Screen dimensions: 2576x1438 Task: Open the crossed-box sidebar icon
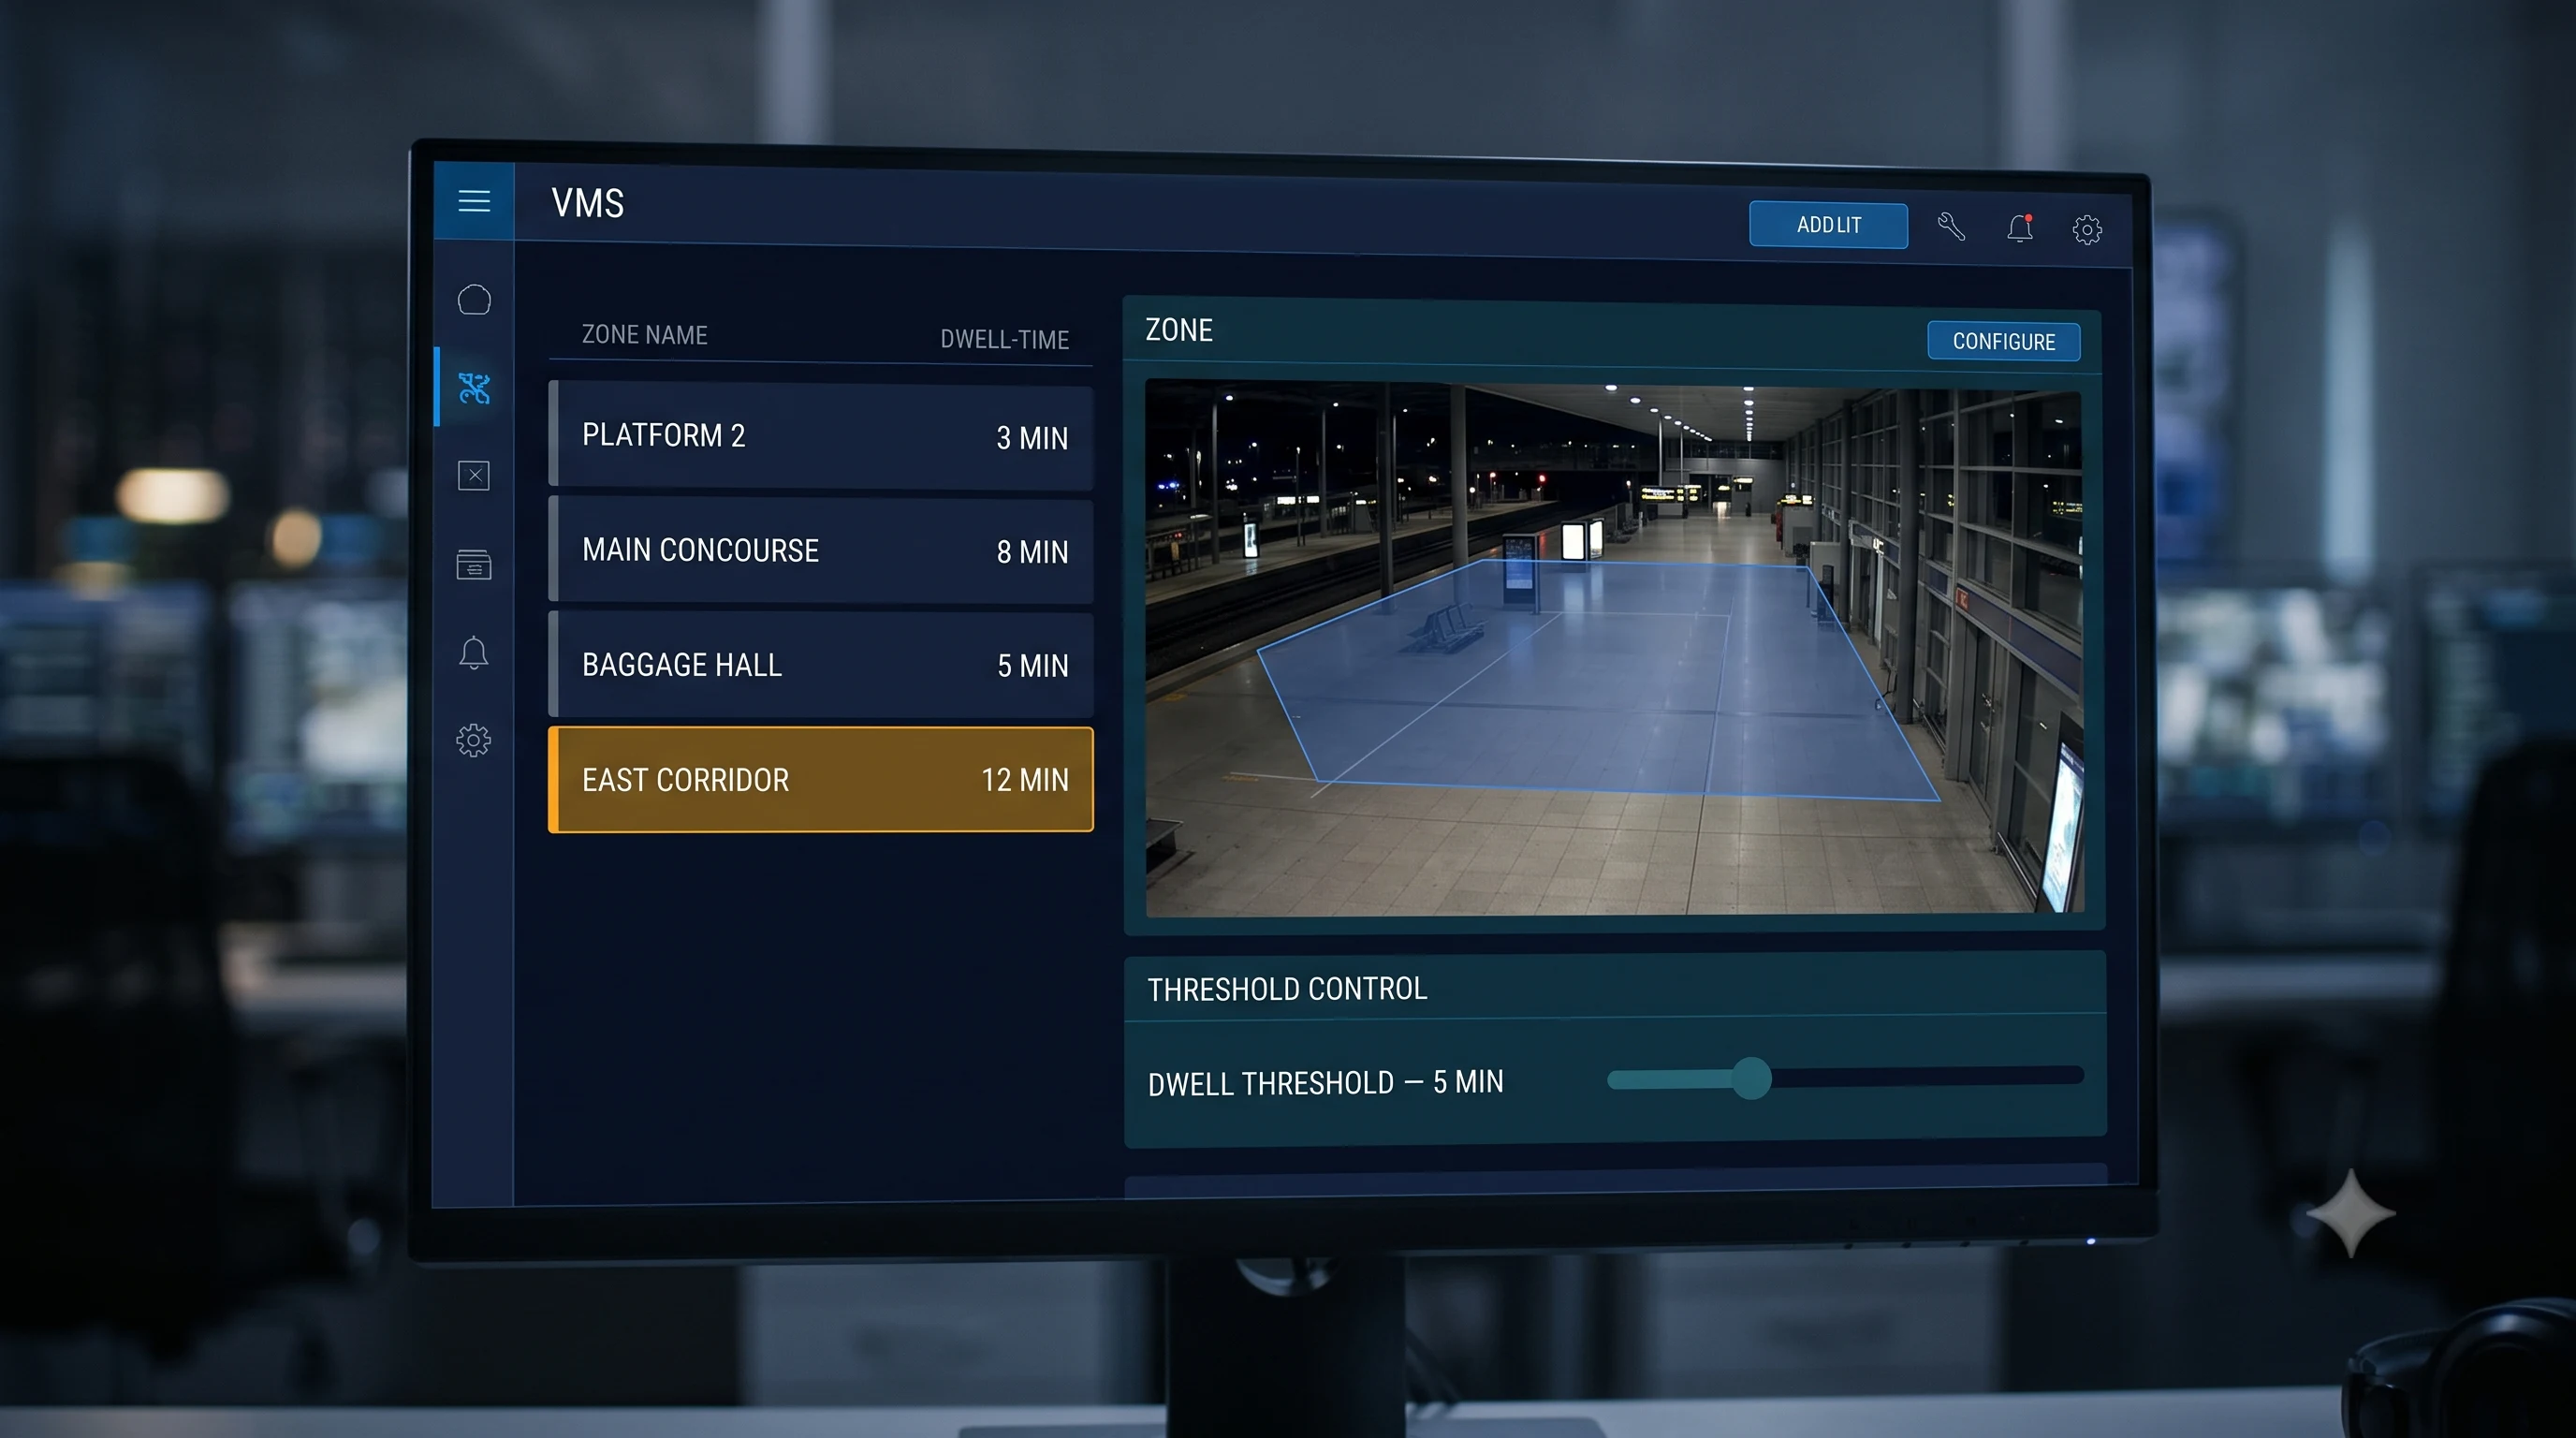coord(474,475)
